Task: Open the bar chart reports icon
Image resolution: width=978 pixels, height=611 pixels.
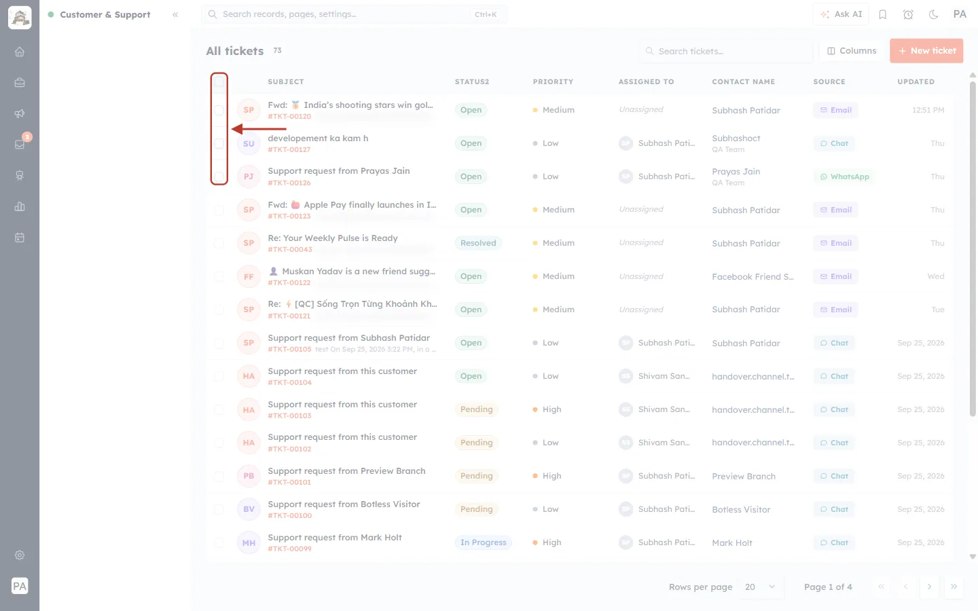Action: [20, 206]
